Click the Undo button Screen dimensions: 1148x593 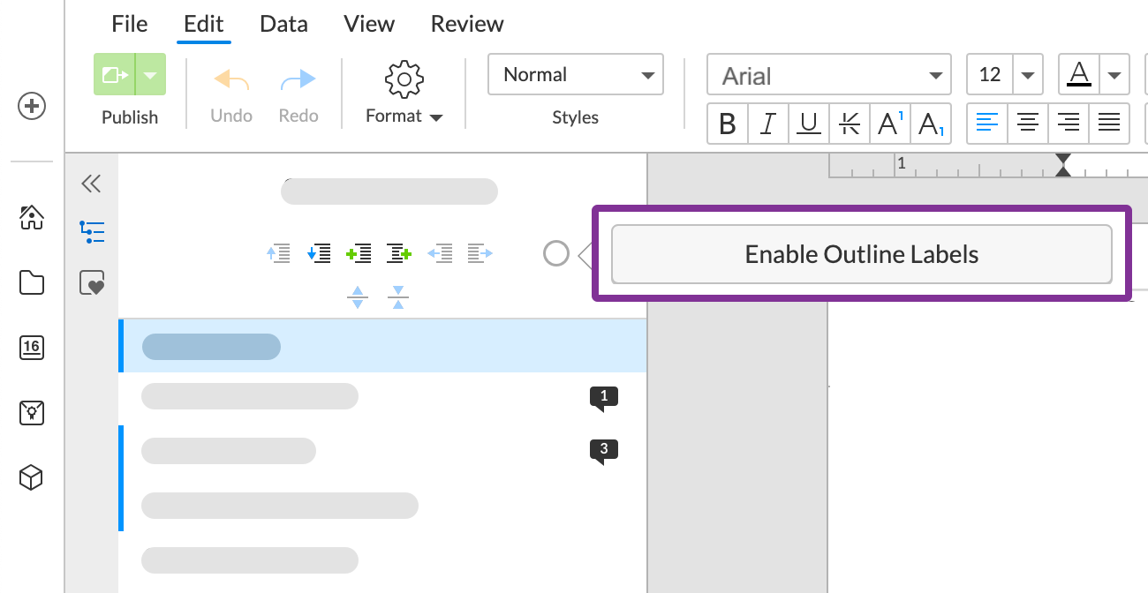click(231, 93)
